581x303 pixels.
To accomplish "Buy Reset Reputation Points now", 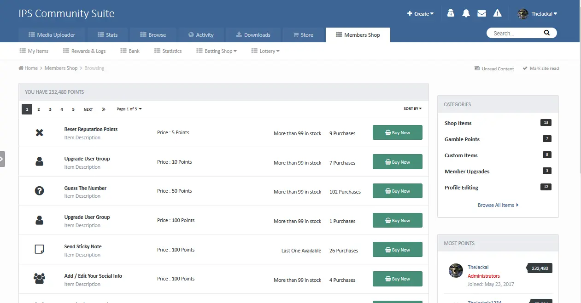I will pyautogui.click(x=397, y=132).
